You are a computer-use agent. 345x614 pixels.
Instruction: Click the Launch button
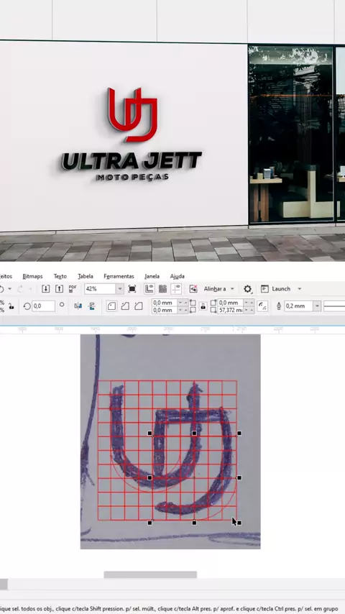point(281,289)
